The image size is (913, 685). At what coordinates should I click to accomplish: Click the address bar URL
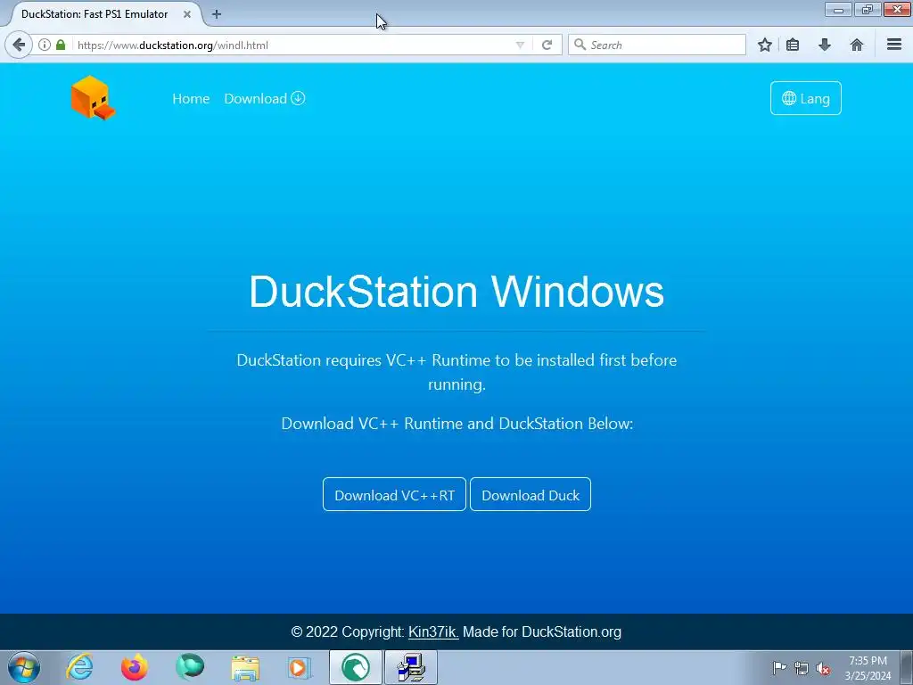(172, 45)
